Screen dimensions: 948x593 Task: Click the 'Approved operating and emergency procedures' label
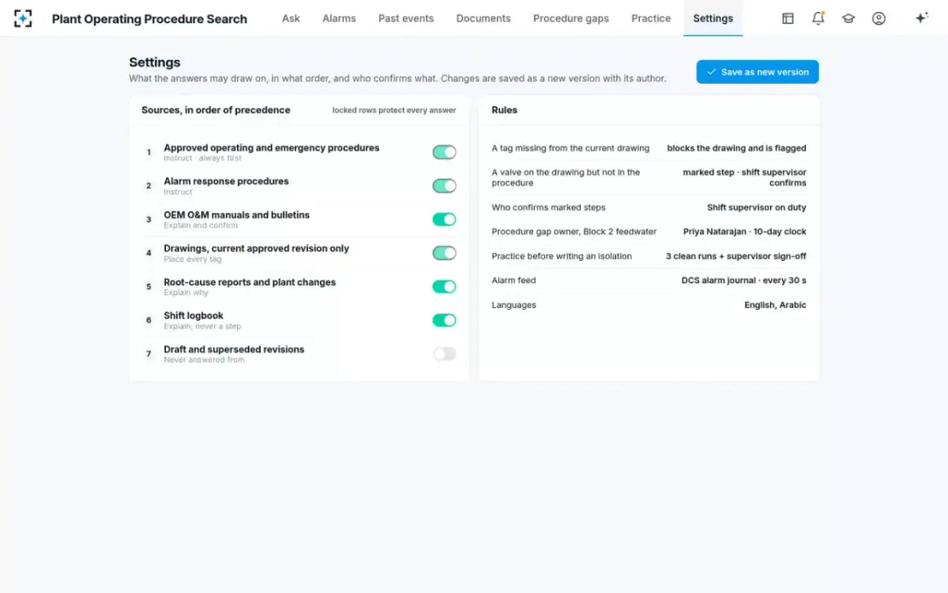272,147
